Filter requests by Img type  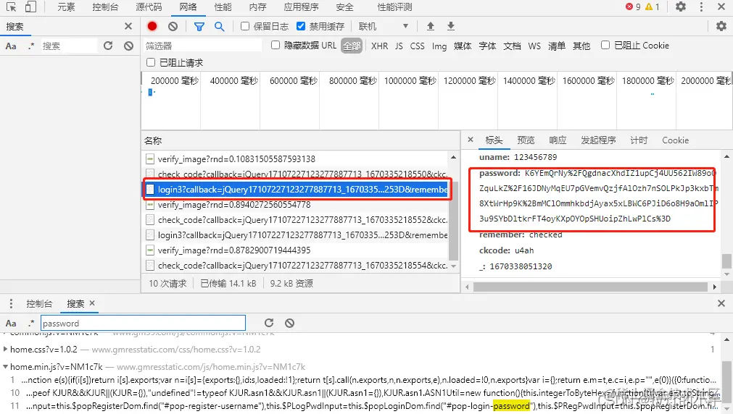[x=439, y=46]
